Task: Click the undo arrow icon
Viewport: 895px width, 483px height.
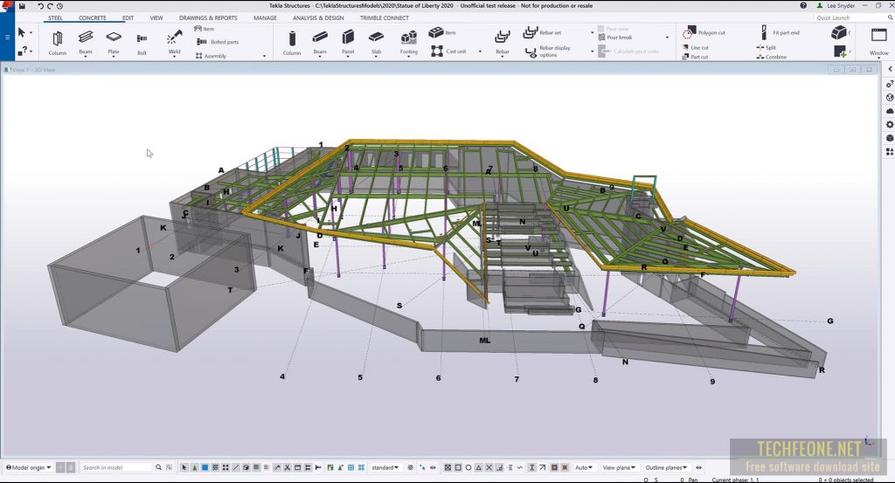Action: point(40,6)
